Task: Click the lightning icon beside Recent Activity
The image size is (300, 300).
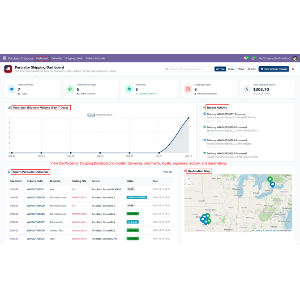Action: [x=204, y=107]
